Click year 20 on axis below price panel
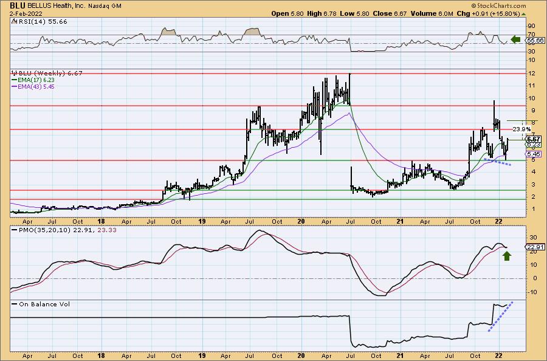547x361 pixels. tap(301, 221)
